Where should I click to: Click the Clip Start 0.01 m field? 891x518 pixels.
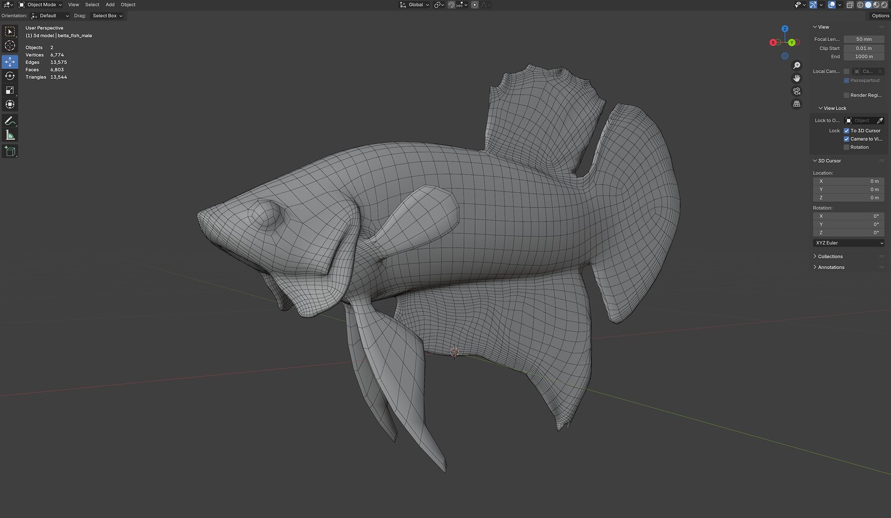[864, 48]
